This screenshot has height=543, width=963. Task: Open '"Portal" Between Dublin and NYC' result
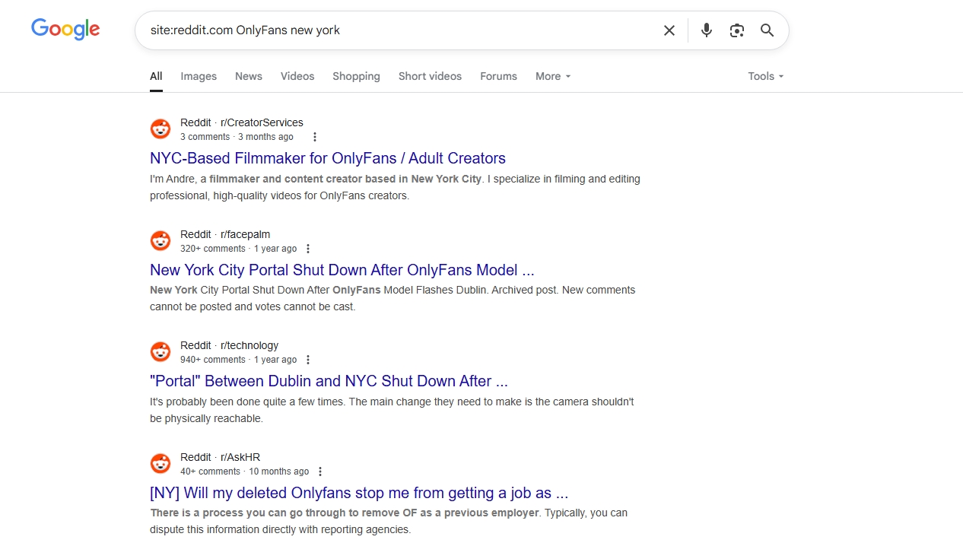point(329,381)
